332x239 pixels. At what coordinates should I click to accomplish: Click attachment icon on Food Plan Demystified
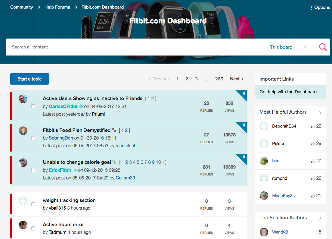[x=114, y=130]
